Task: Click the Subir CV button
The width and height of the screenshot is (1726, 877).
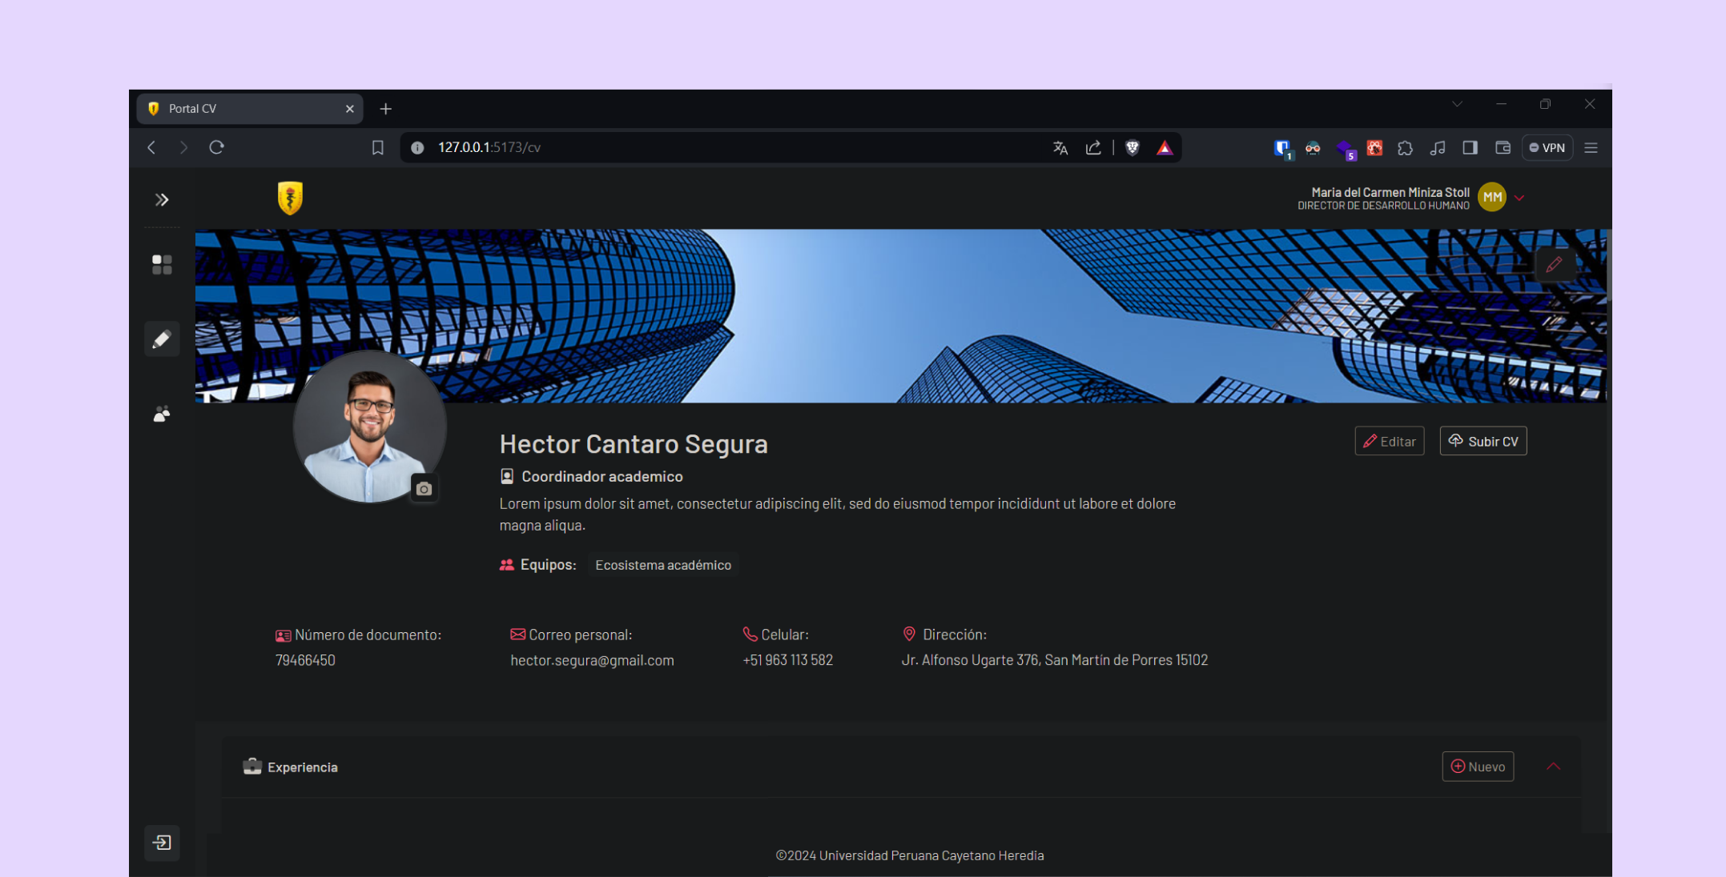Action: pyautogui.click(x=1483, y=442)
